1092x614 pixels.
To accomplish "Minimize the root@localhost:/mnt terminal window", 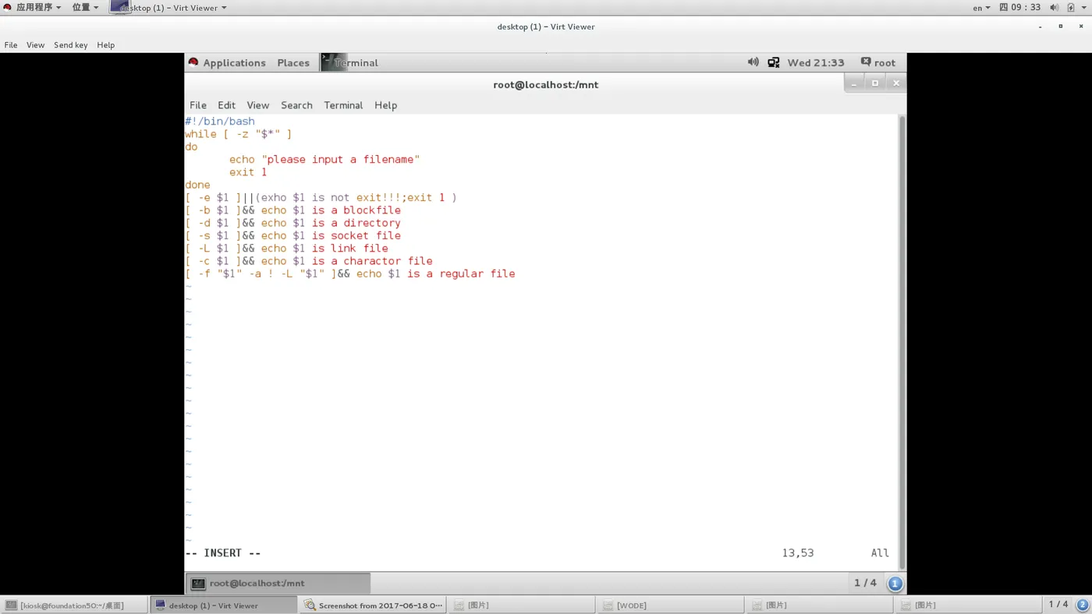I will pyautogui.click(x=854, y=83).
